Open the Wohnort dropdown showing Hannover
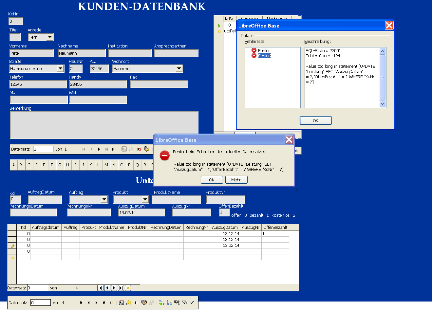432x311 pixels. (179, 68)
